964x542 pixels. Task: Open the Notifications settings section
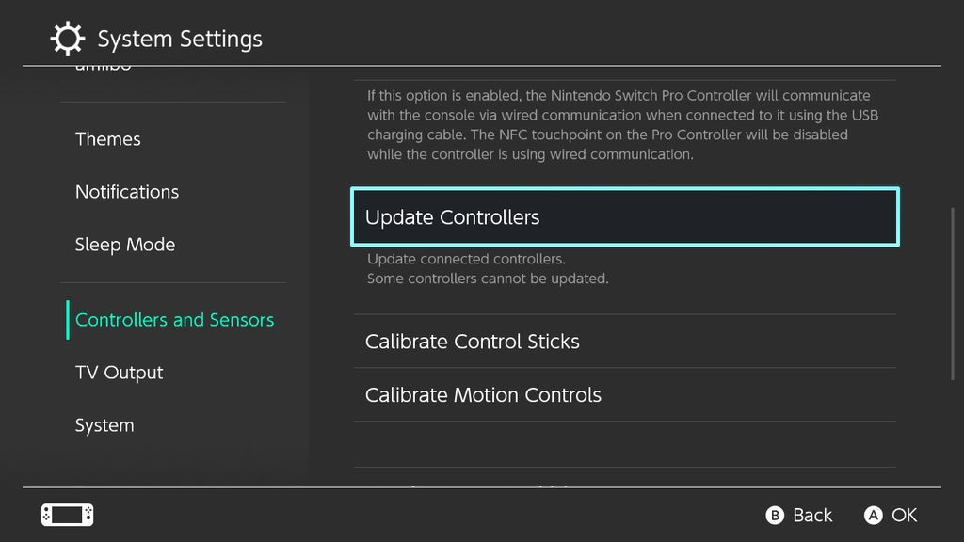pyautogui.click(x=127, y=191)
